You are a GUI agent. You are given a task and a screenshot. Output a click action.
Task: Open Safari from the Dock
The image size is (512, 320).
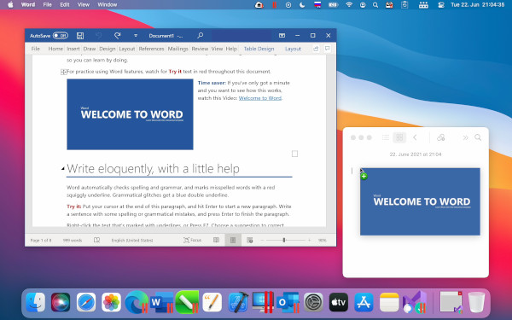(86, 302)
